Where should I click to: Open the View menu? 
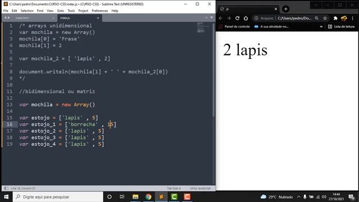tap(50, 11)
